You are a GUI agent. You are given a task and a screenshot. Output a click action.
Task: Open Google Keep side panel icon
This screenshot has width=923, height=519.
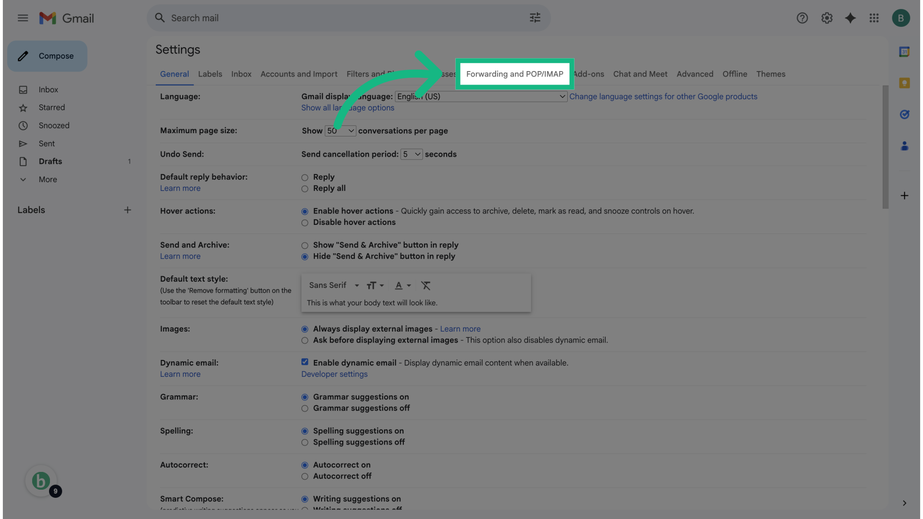point(904,83)
